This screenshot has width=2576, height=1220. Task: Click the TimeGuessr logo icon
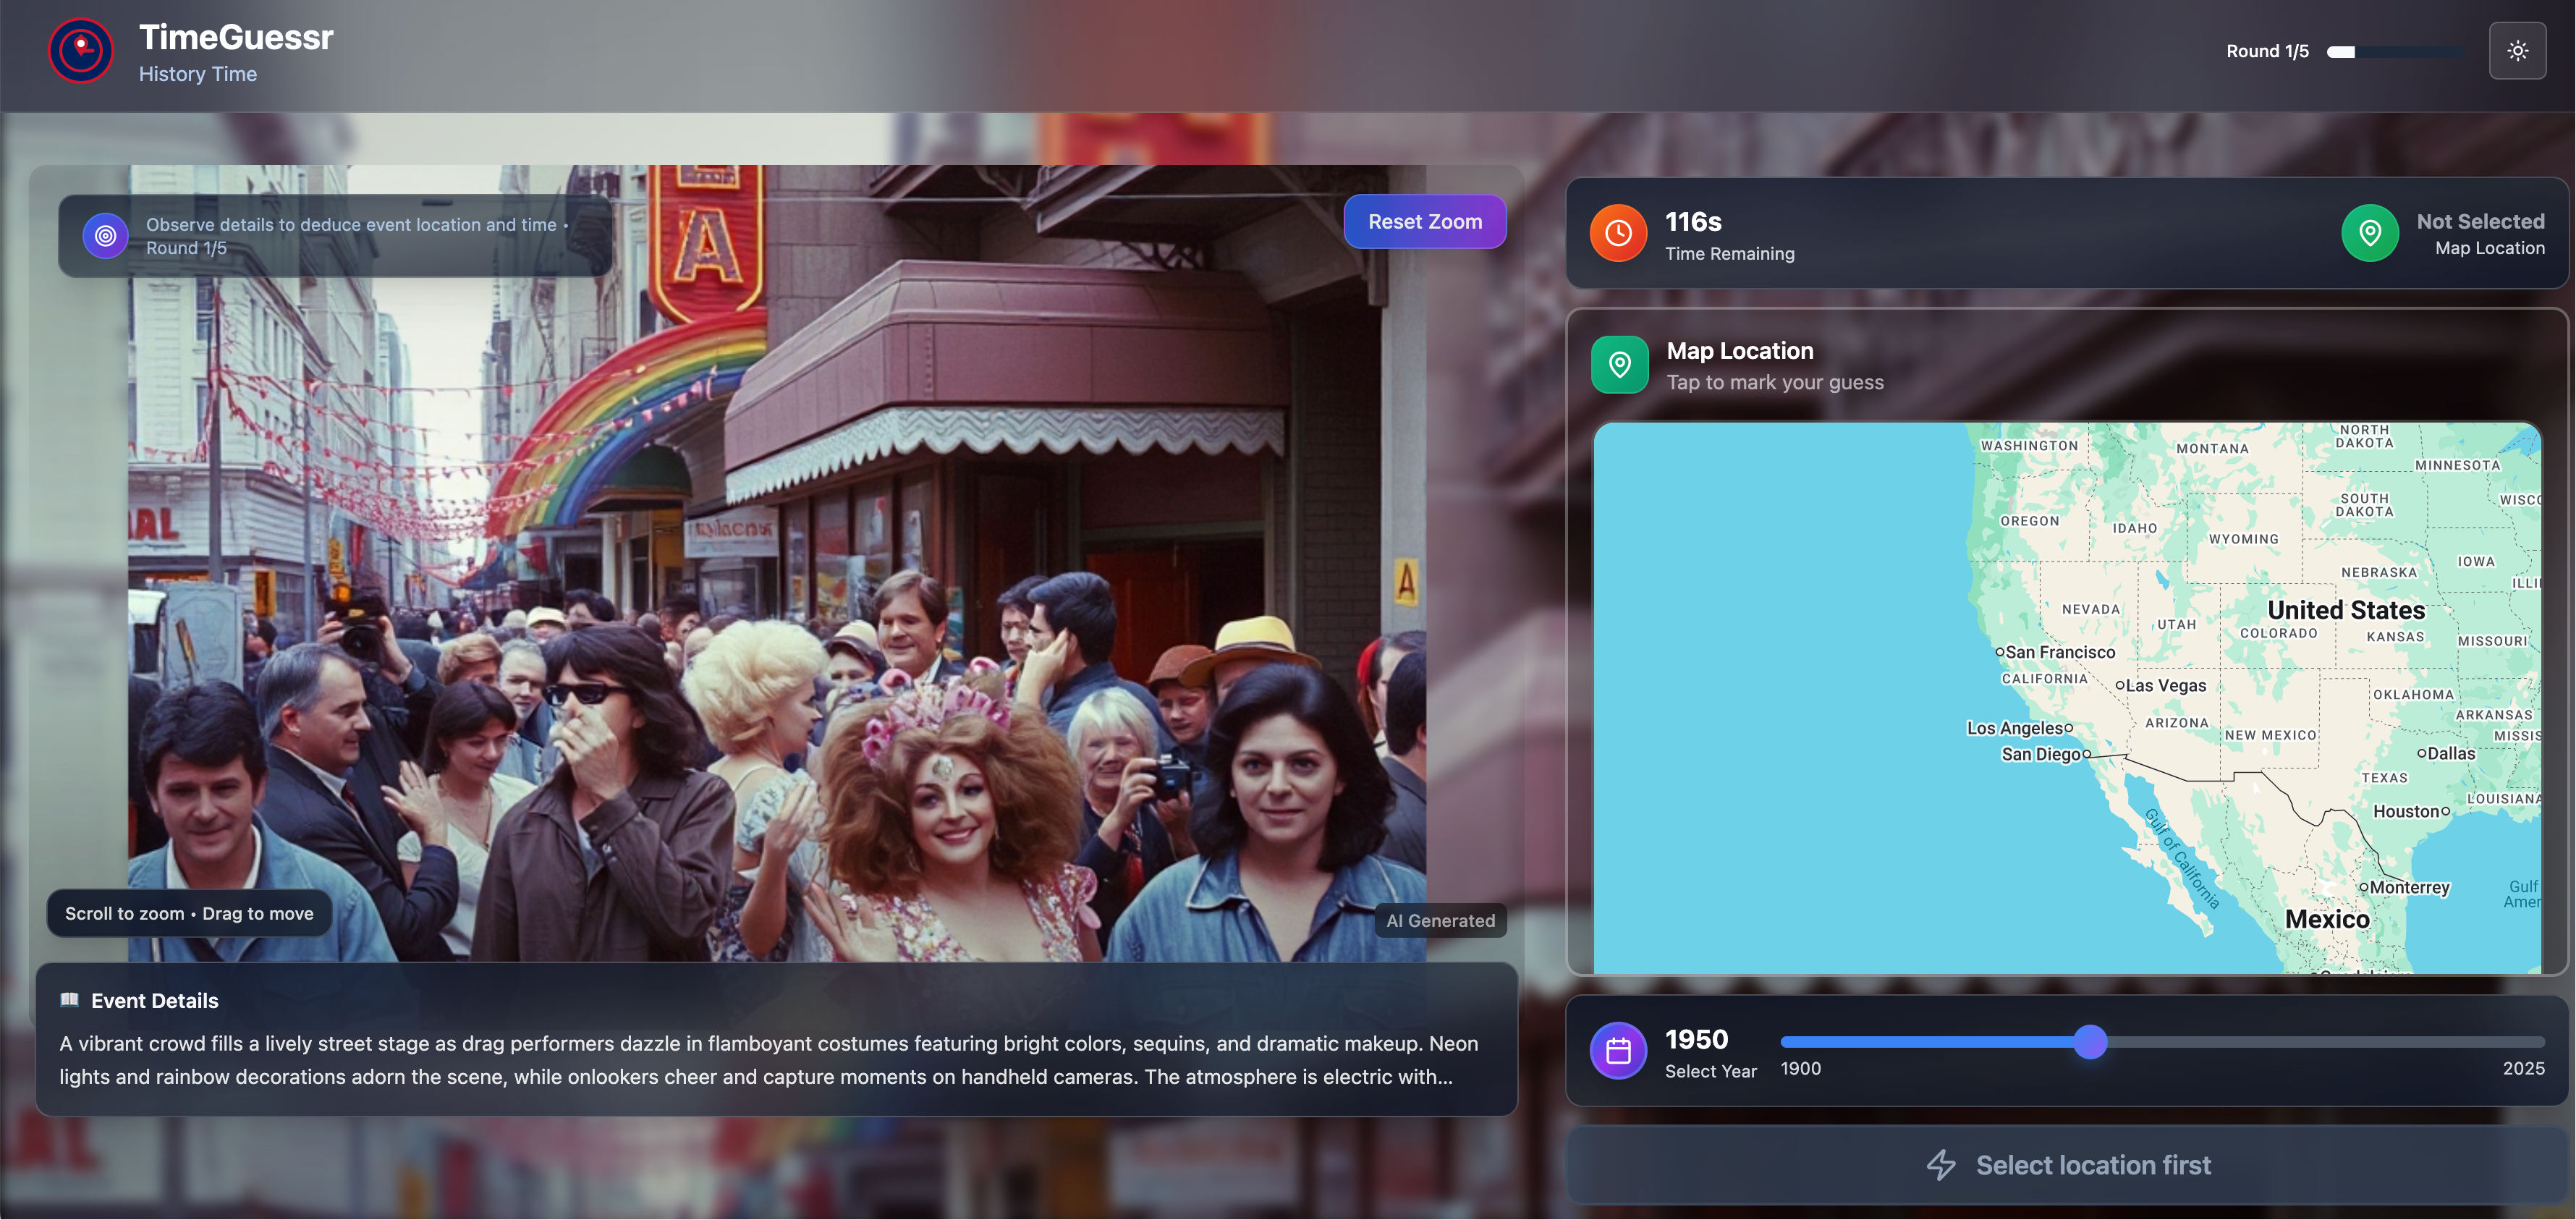pos(81,51)
